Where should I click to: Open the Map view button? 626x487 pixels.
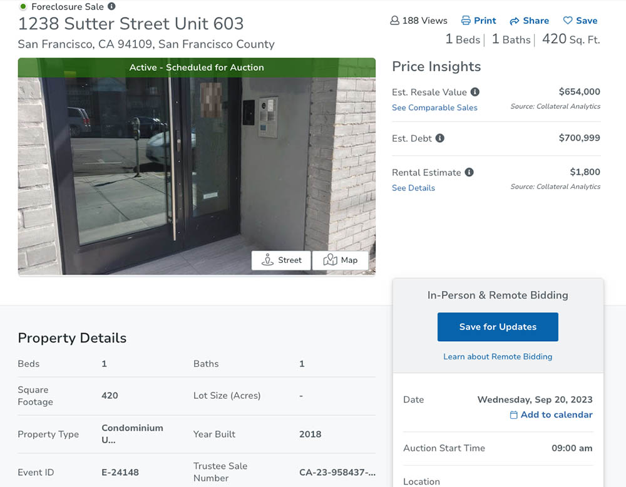pos(340,260)
